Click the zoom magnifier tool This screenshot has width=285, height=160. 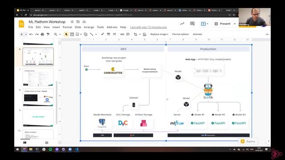55,34
